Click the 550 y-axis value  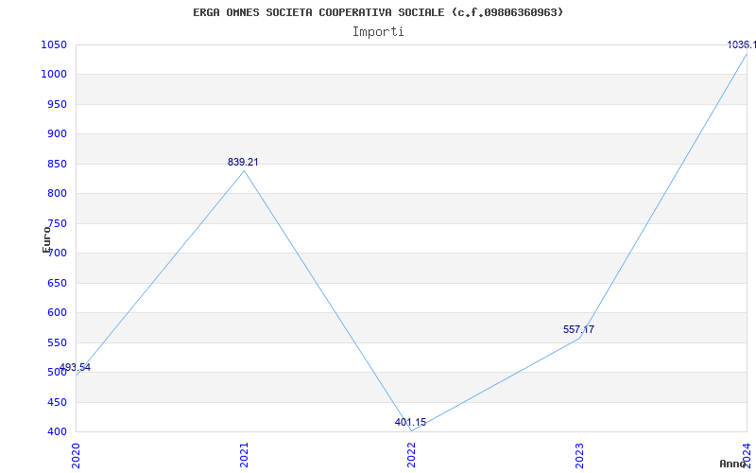[x=57, y=343]
